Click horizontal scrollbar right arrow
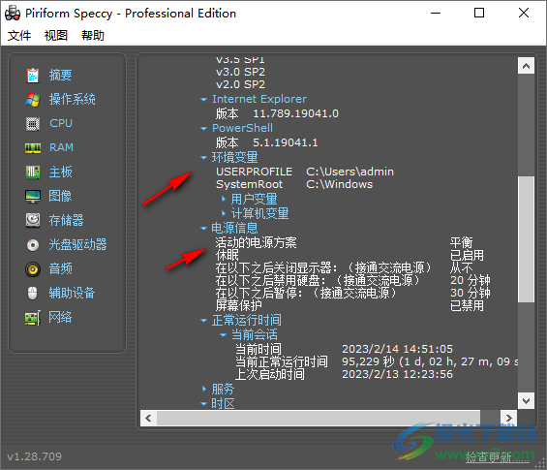Image resolution: width=547 pixels, height=470 pixels. pyautogui.click(x=508, y=418)
